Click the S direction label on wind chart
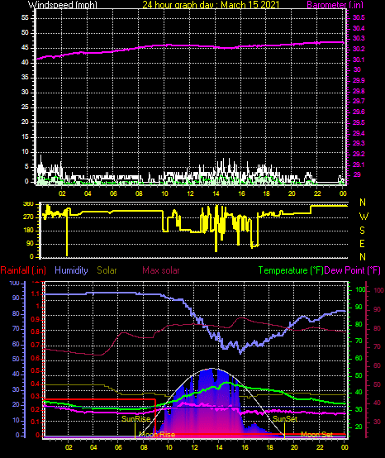385x458 pixels. pos(362,231)
